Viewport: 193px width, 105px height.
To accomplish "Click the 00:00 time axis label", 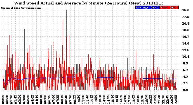I will click(3, 99).
